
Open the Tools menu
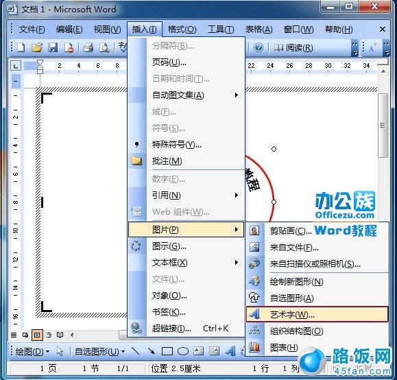point(221,29)
